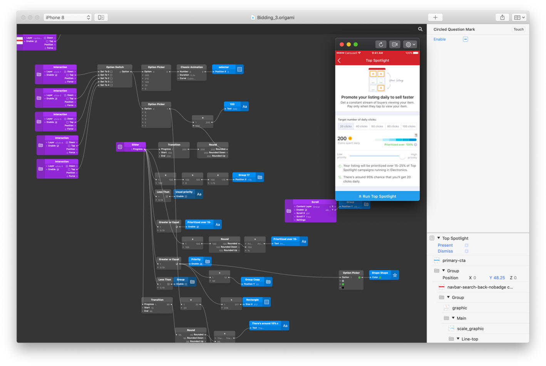Select the 20 clicks tab in preview
The height and width of the screenshot is (366, 546).
[x=346, y=126]
